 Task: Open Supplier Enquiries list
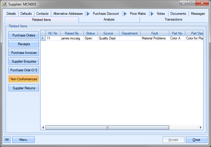pyautogui.click(x=24, y=61)
